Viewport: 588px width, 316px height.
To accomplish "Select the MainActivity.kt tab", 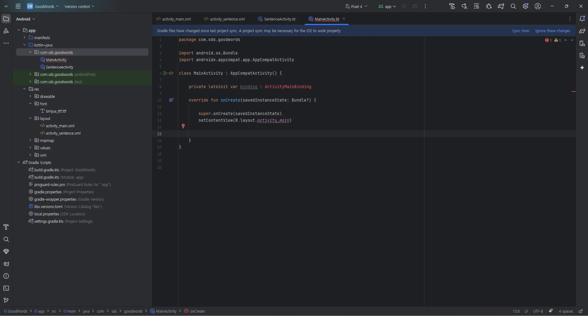I will click(x=327, y=19).
